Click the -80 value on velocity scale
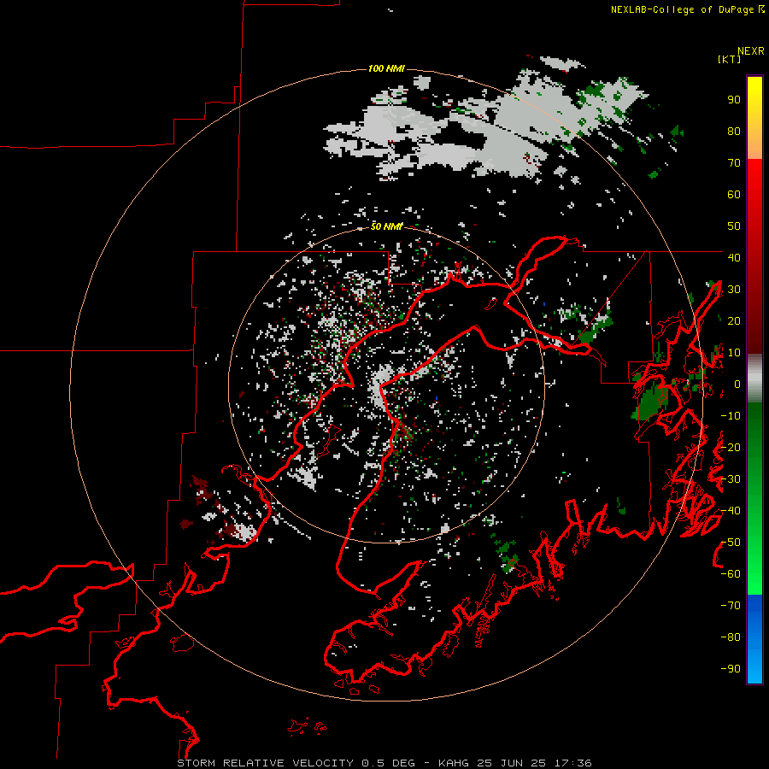769x769 pixels. pos(731,637)
